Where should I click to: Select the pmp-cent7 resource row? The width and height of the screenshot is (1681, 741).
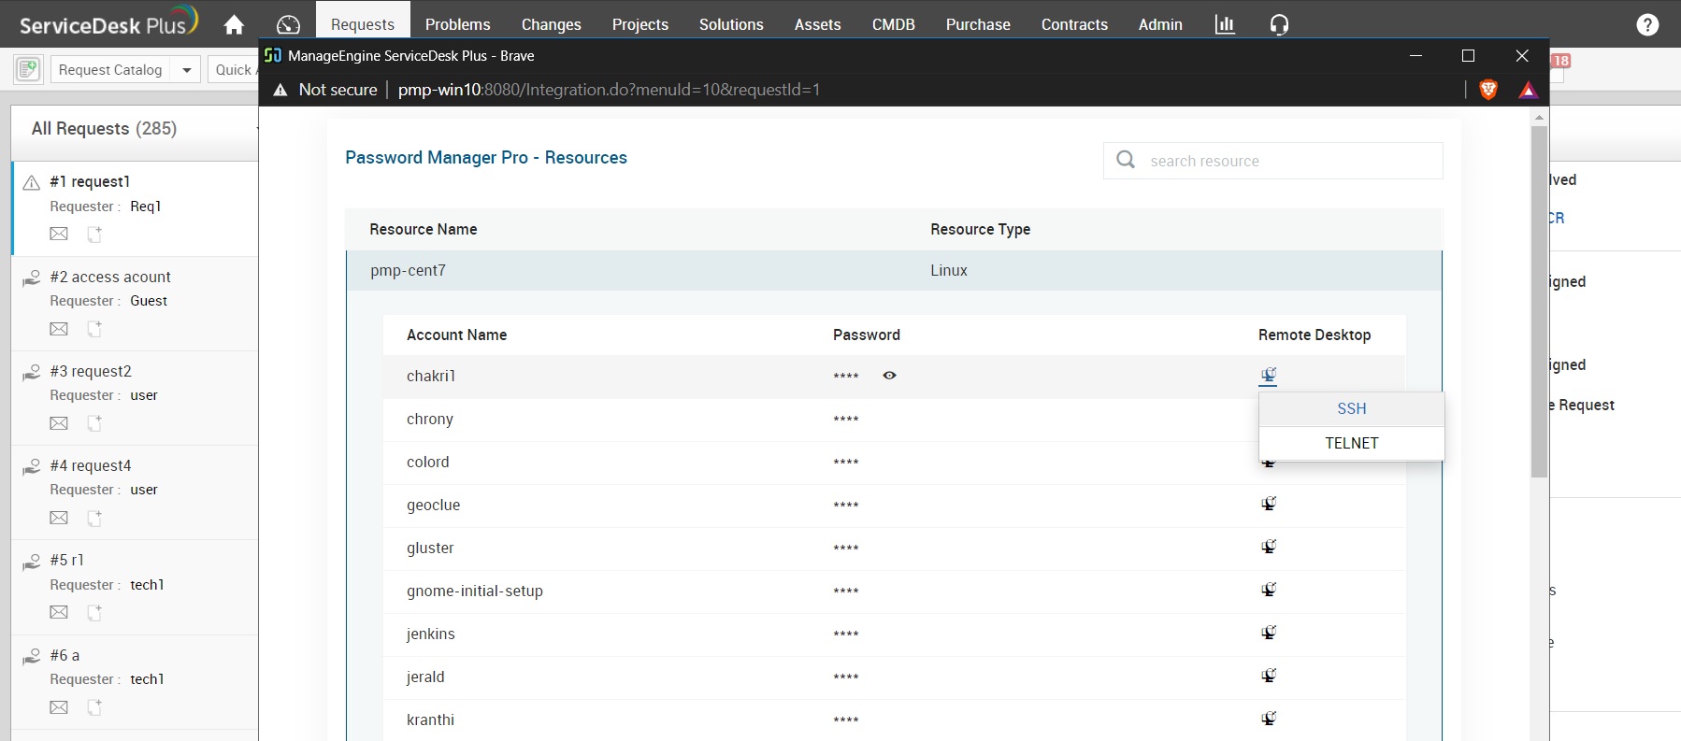654,270
